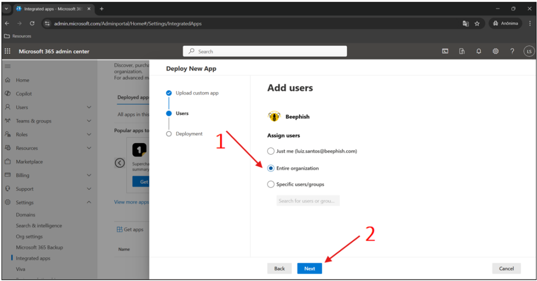Open a new browser tab
The image size is (537, 281).
[x=102, y=9]
